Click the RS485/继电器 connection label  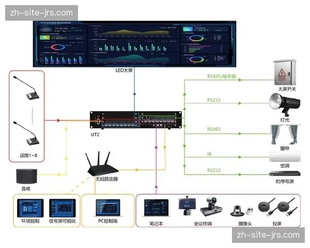(x=221, y=76)
